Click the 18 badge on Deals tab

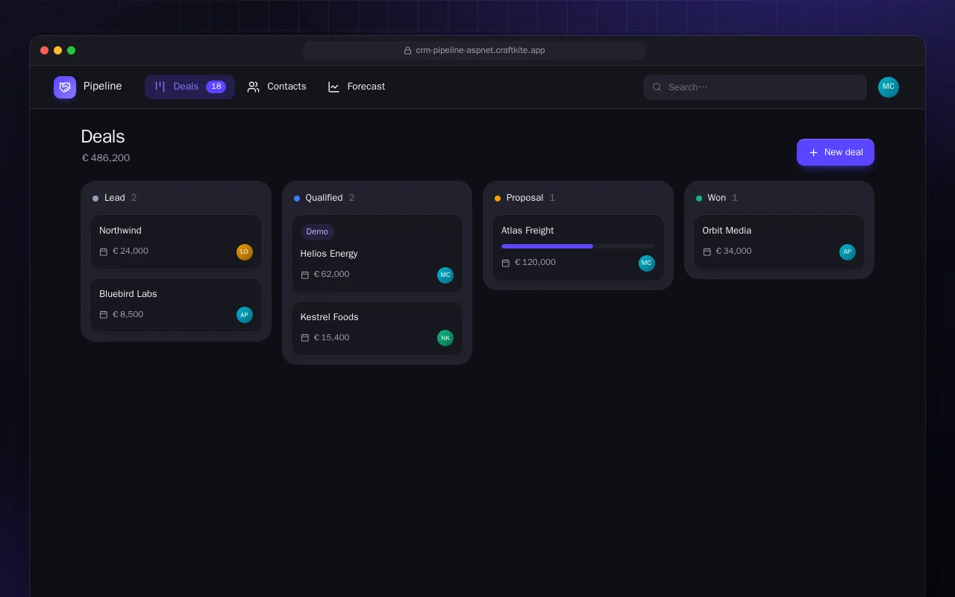point(216,87)
